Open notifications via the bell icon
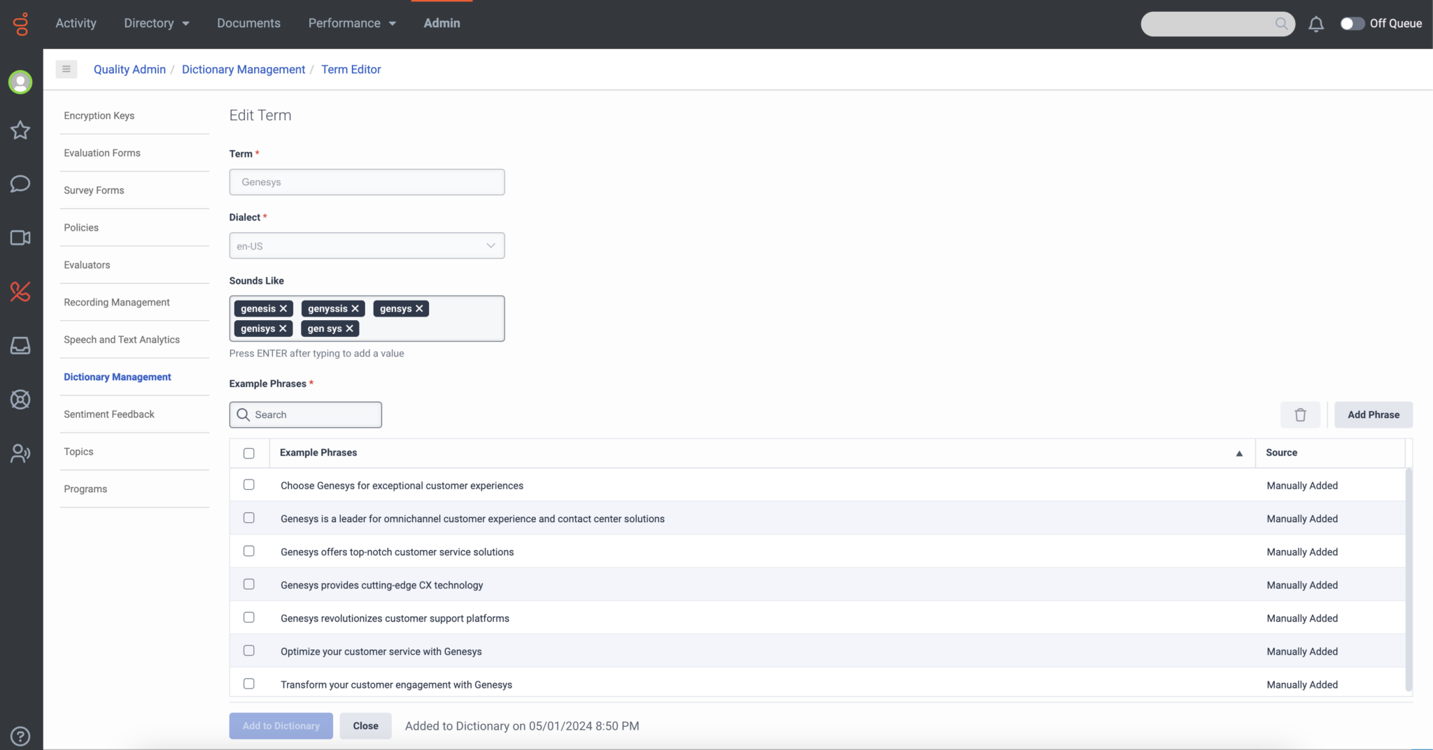 click(x=1316, y=23)
